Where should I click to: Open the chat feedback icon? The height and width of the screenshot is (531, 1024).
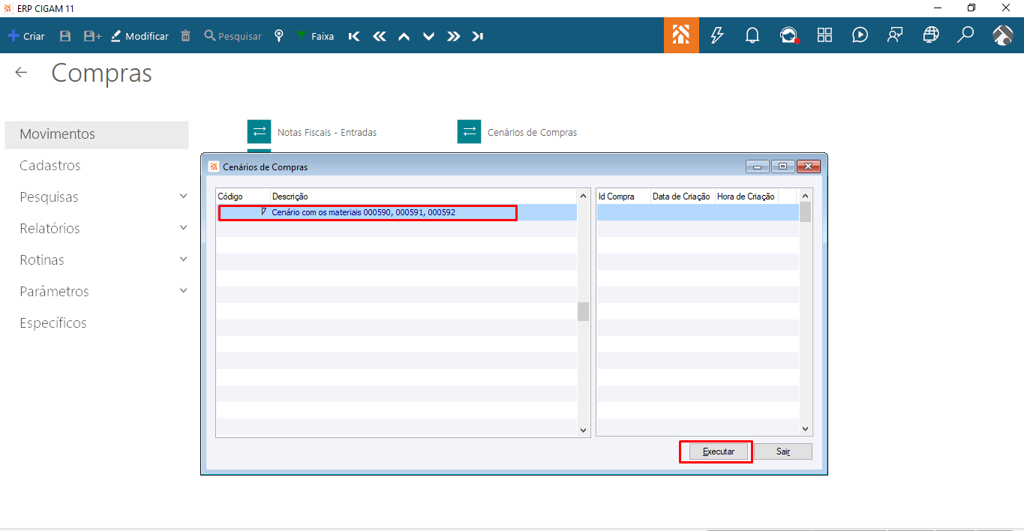point(895,35)
